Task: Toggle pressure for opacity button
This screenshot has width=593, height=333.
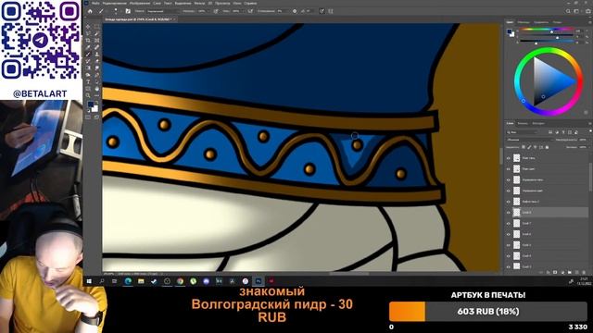Action: [216, 11]
